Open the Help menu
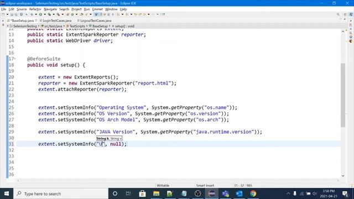 click(123, 9)
